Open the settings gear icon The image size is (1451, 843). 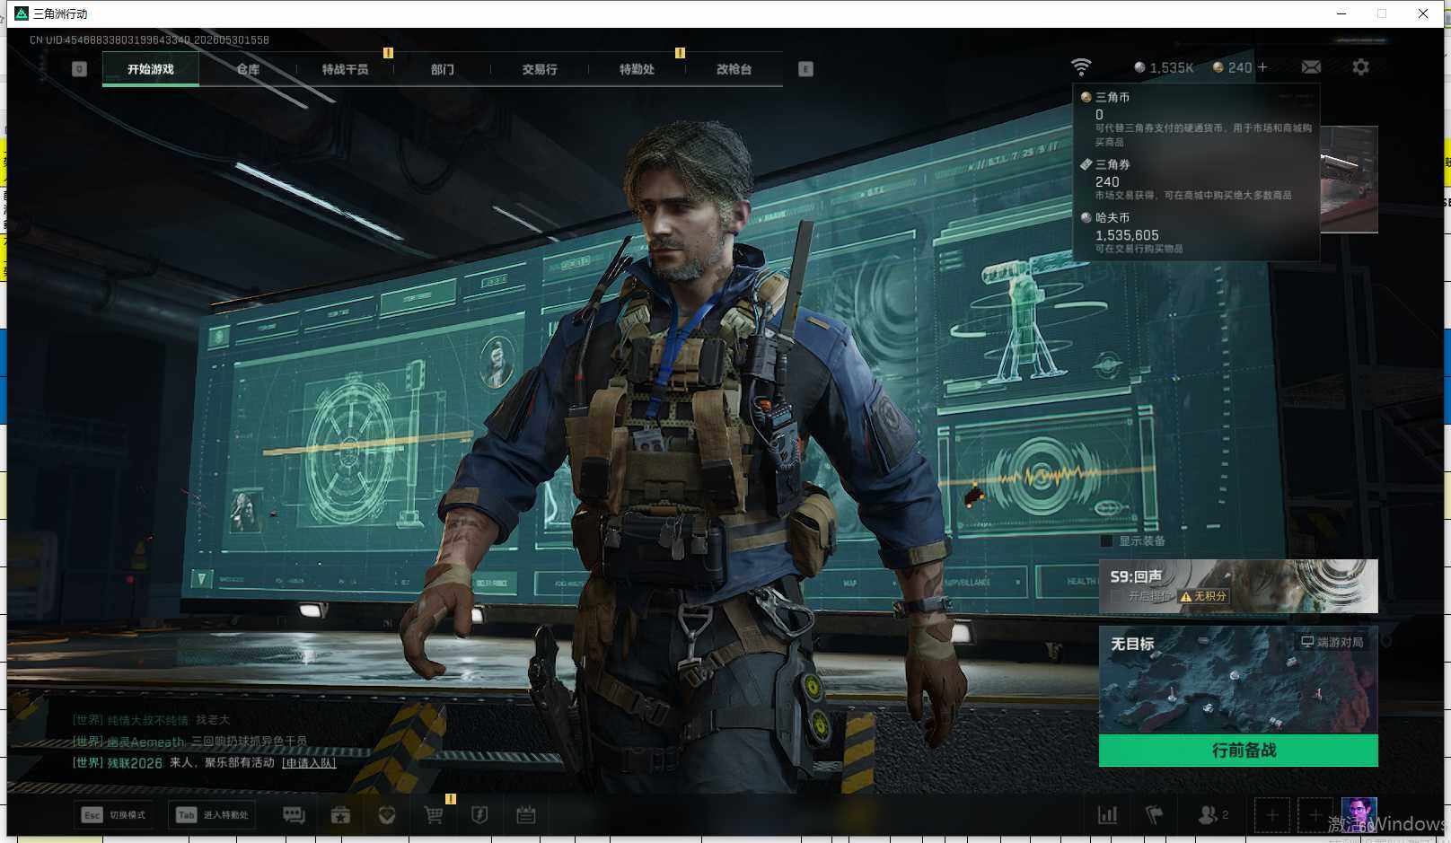1360,67
